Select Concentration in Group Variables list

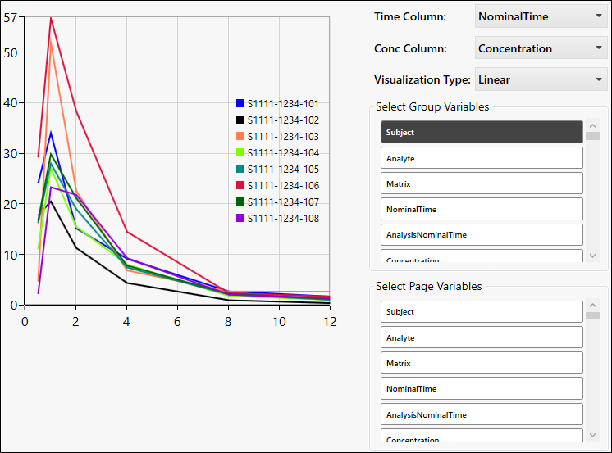[482, 256]
